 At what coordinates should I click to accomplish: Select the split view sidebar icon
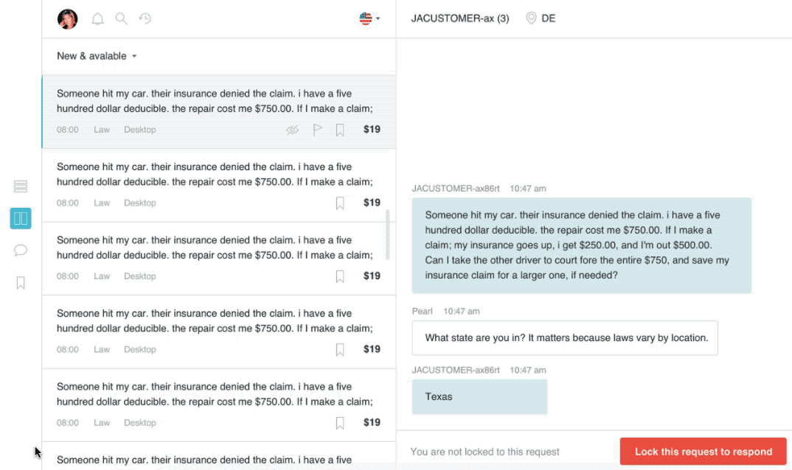coord(21,218)
